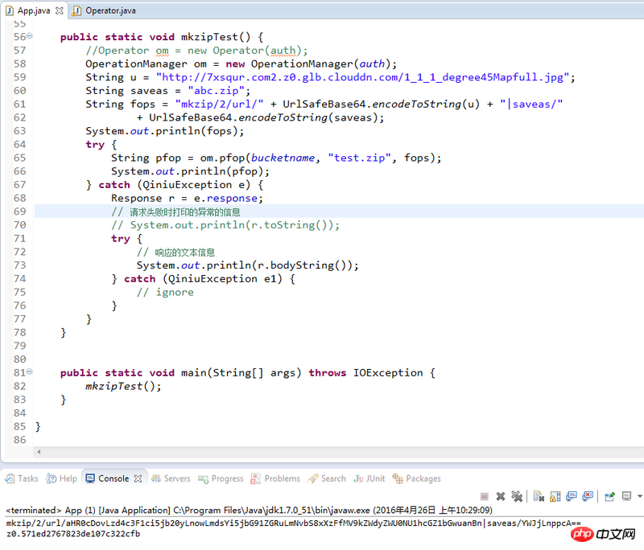Collapse the main method at line 81

click(30, 372)
